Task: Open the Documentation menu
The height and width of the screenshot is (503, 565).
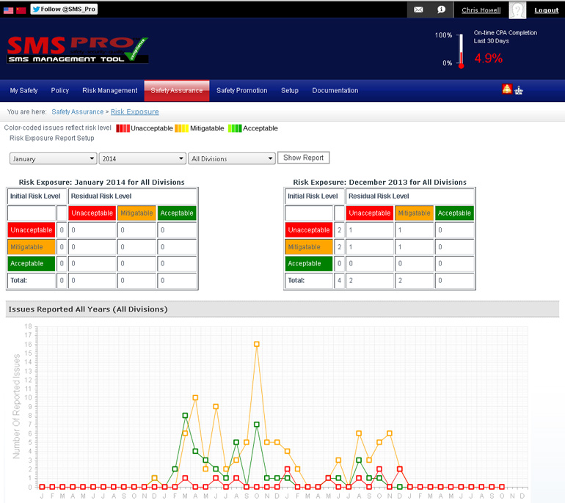Action: click(335, 90)
